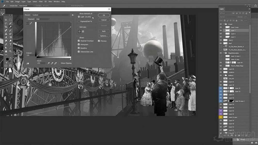
Task: Select the History Brush tool
Action: pos(10,34)
